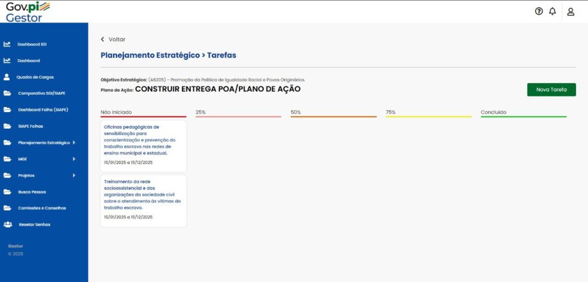The height and width of the screenshot is (282, 588).
Task: Open the Treinamento da rede socioassistencial task card
Action: (143, 200)
